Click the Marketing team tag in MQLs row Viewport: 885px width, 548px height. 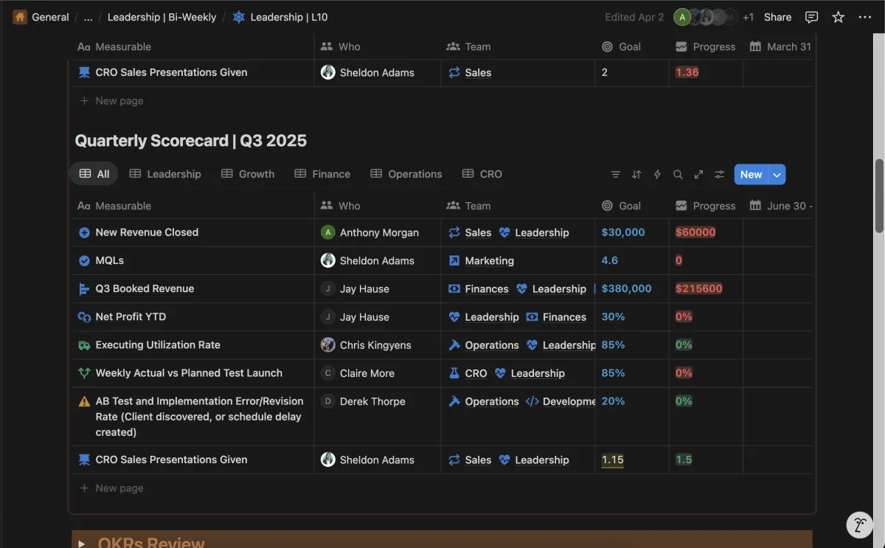(x=481, y=260)
